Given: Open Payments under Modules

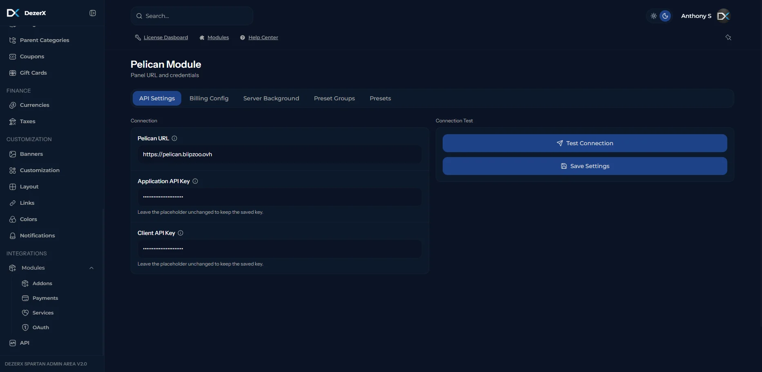Looking at the screenshot, I should click(45, 298).
